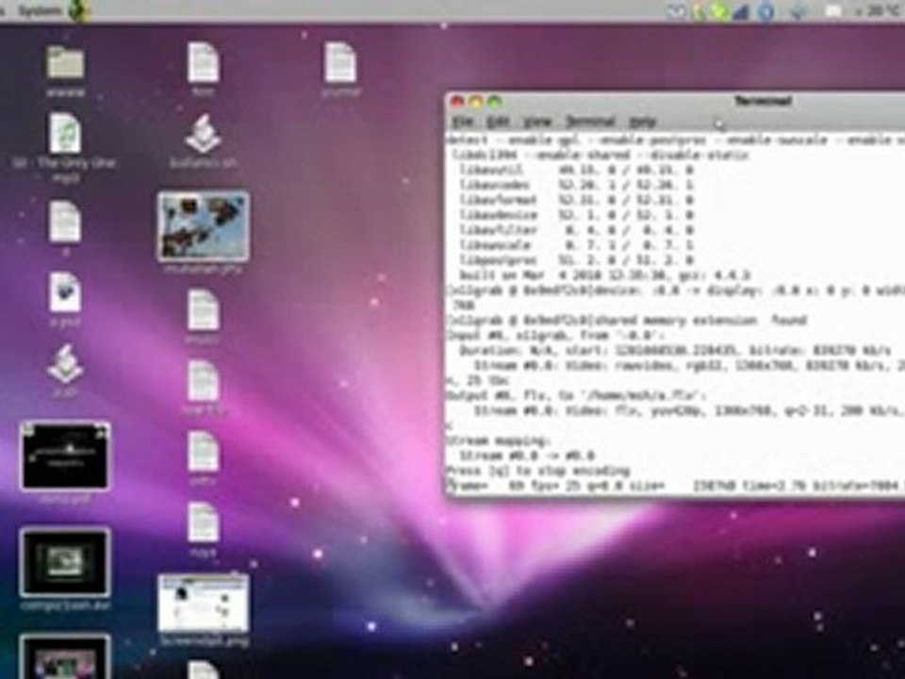Open the View menu in Terminal
The width and height of the screenshot is (905, 679).
click(537, 122)
